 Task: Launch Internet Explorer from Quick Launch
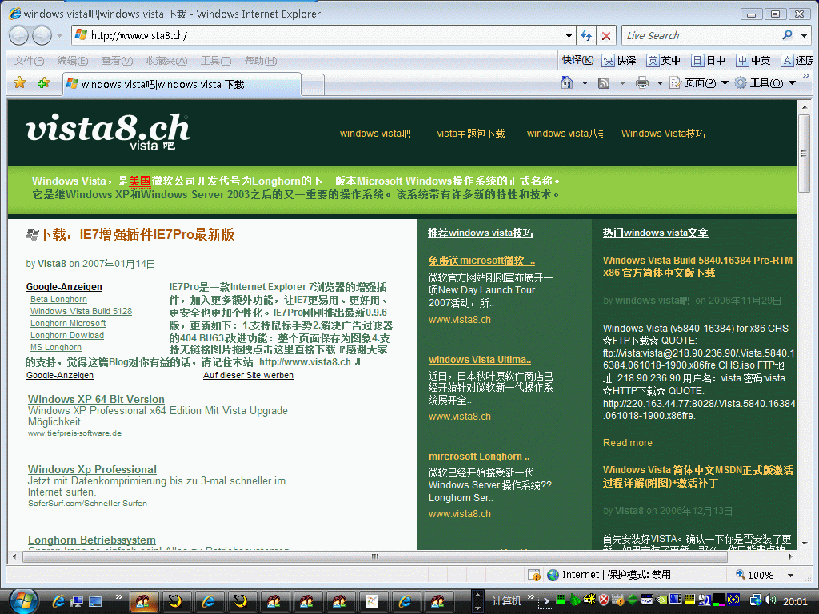(58, 601)
